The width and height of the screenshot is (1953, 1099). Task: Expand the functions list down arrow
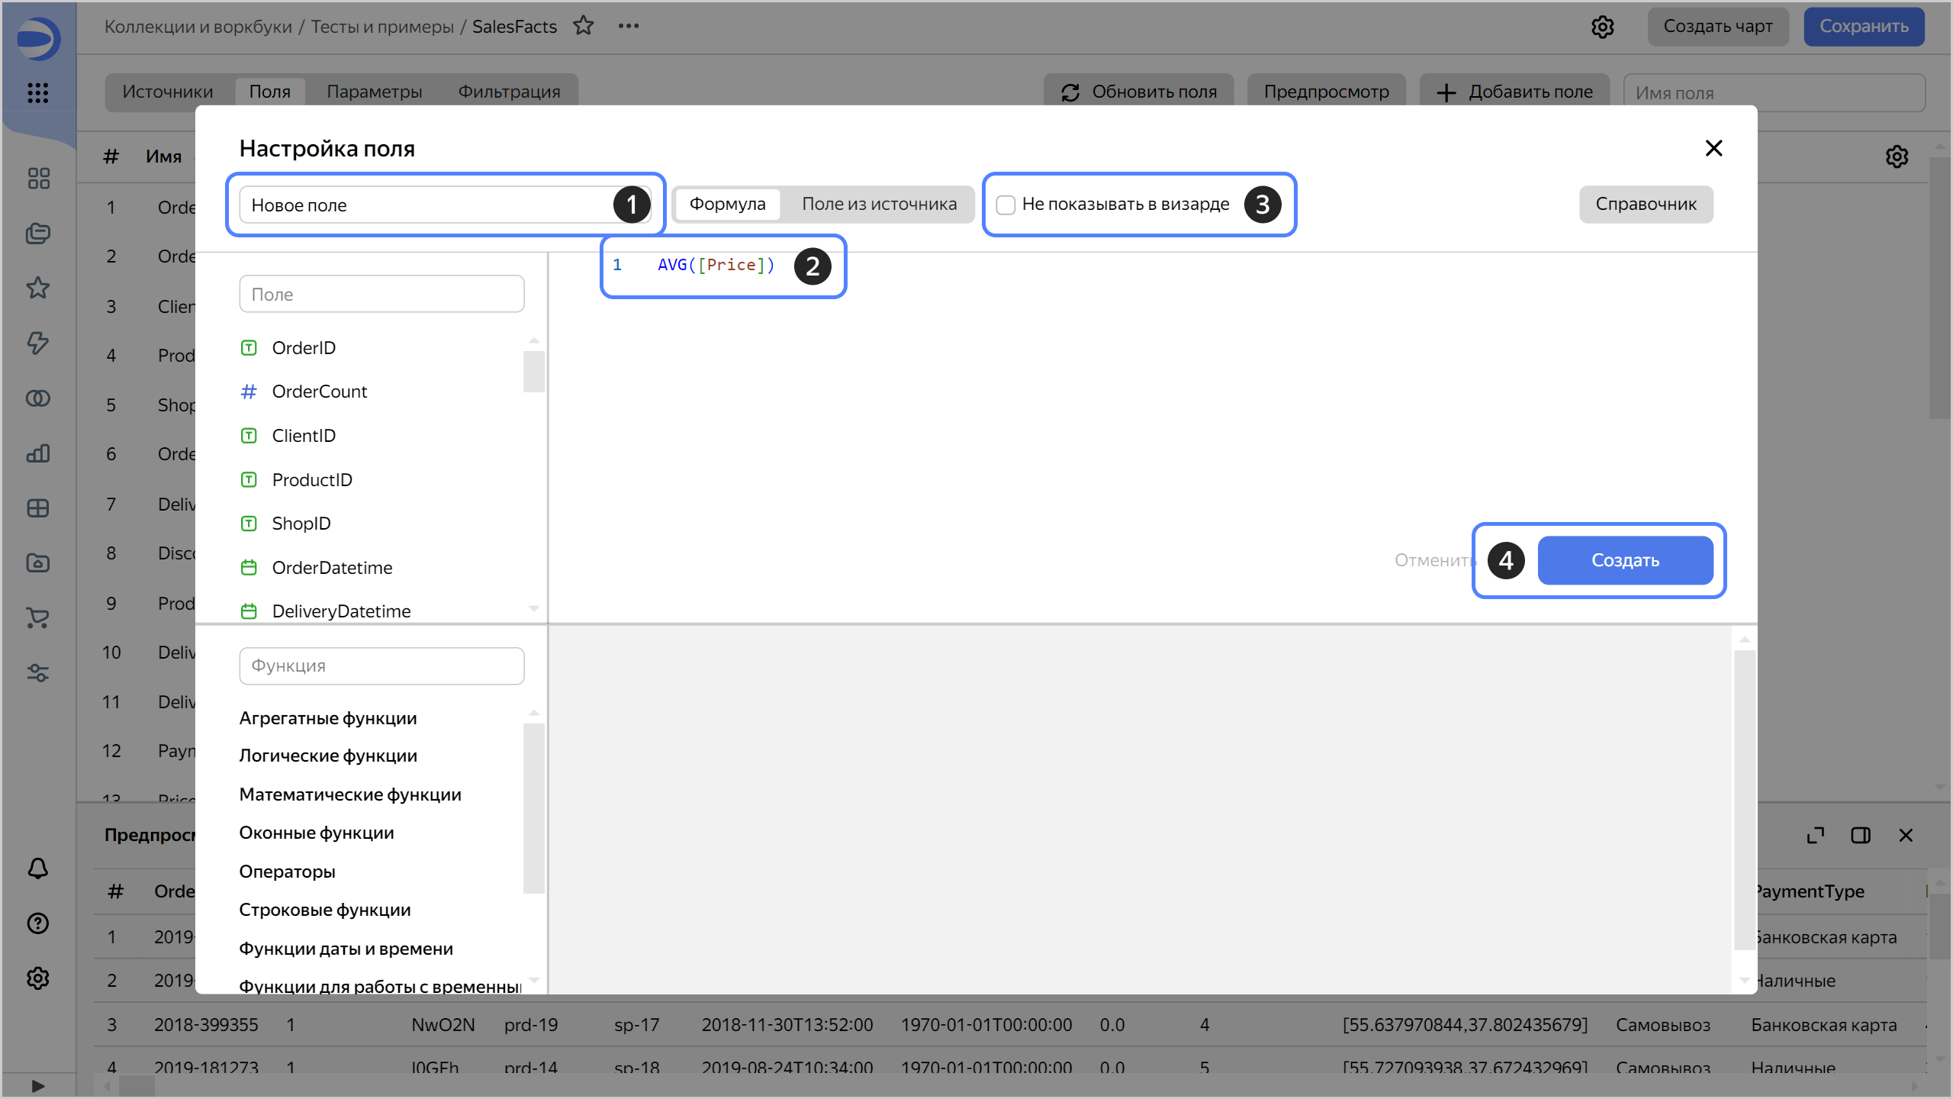pyautogui.click(x=534, y=978)
